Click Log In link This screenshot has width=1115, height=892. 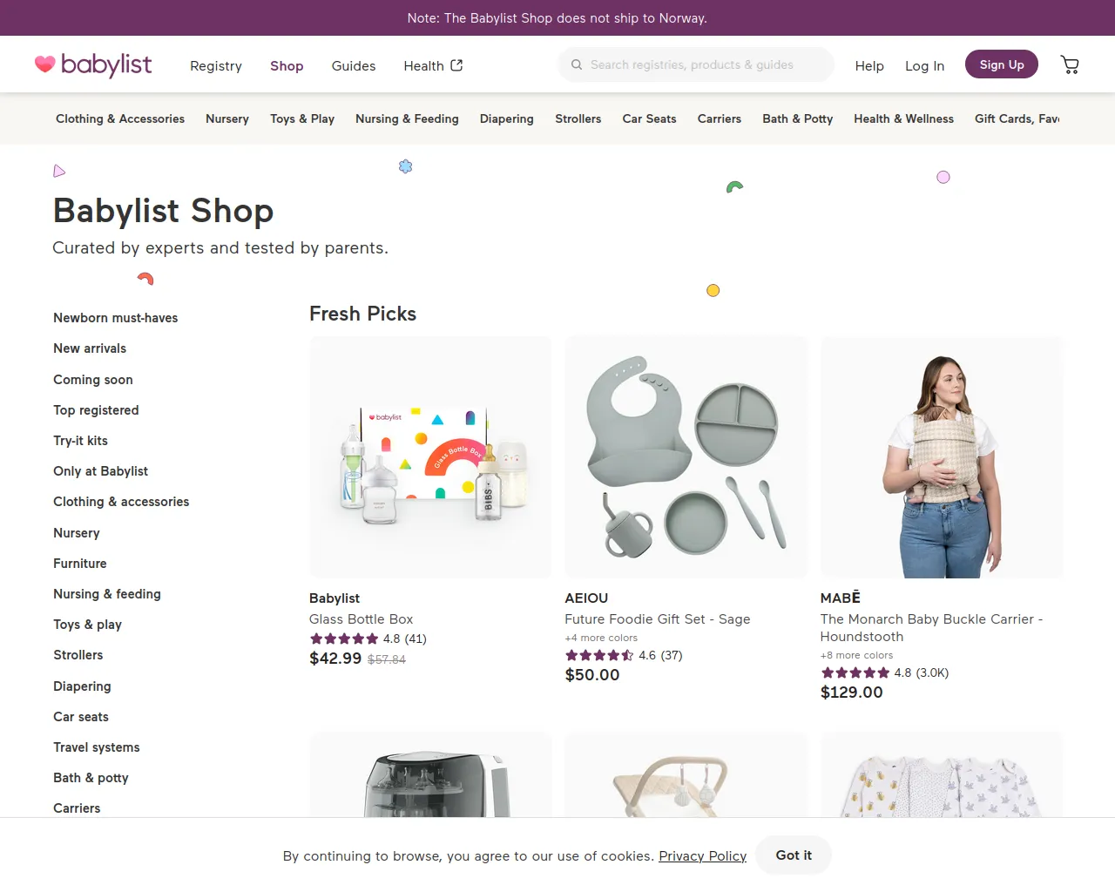pyautogui.click(x=924, y=66)
